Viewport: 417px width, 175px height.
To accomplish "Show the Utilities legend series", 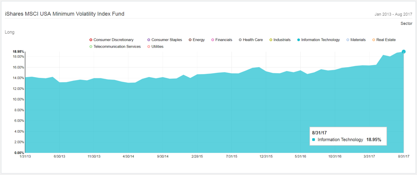I will 155,47.
